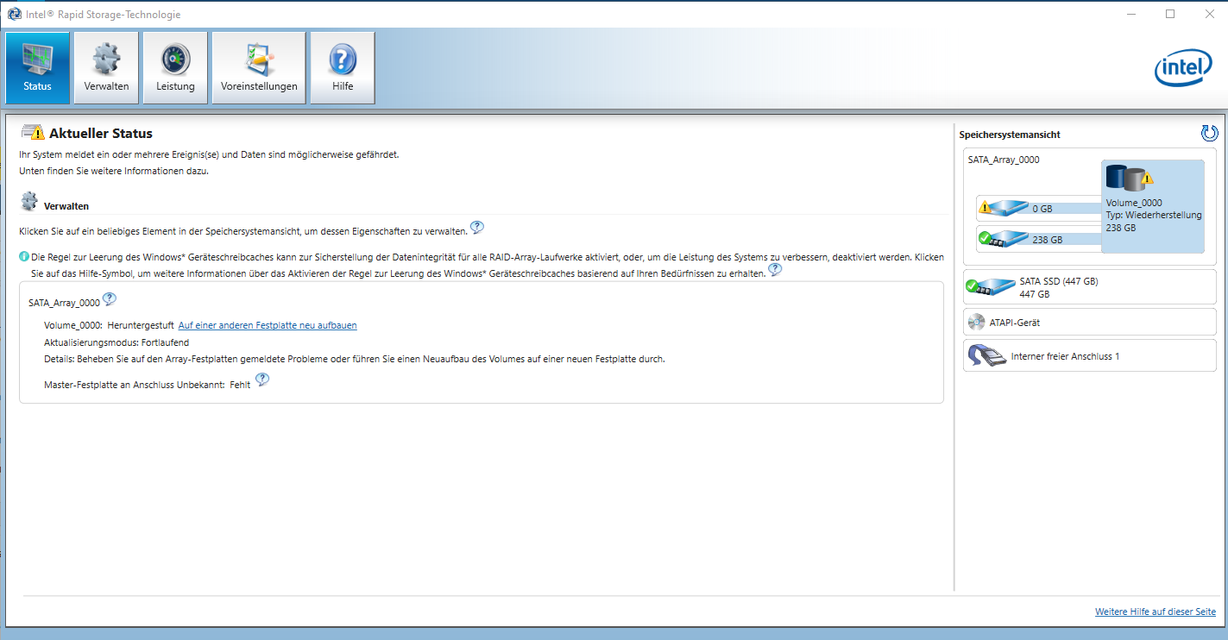Open the Voreinstellungen tab
Viewport: 1228px width, 640px height.
pyautogui.click(x=259, y=67)
